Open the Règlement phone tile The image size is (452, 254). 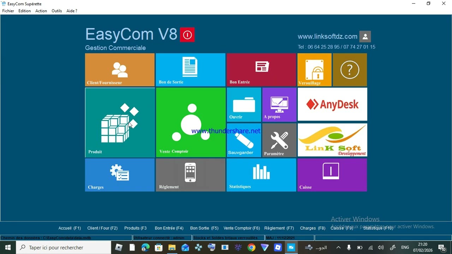(190, 175)
